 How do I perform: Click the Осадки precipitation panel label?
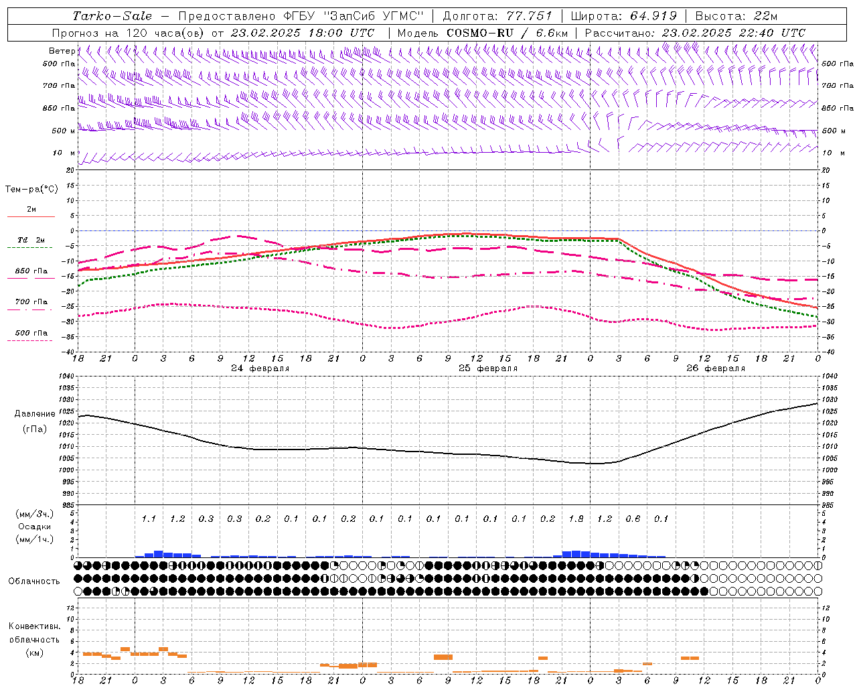[35, 527]
